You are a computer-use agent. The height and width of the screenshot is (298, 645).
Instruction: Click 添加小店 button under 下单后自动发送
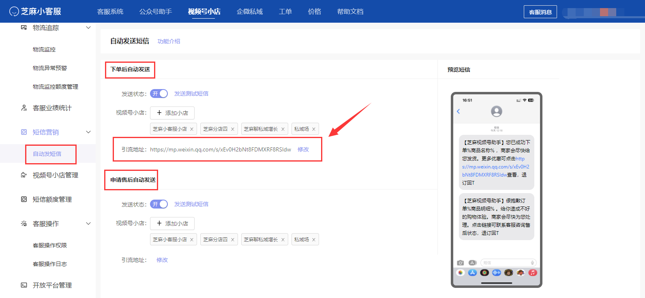172,113
